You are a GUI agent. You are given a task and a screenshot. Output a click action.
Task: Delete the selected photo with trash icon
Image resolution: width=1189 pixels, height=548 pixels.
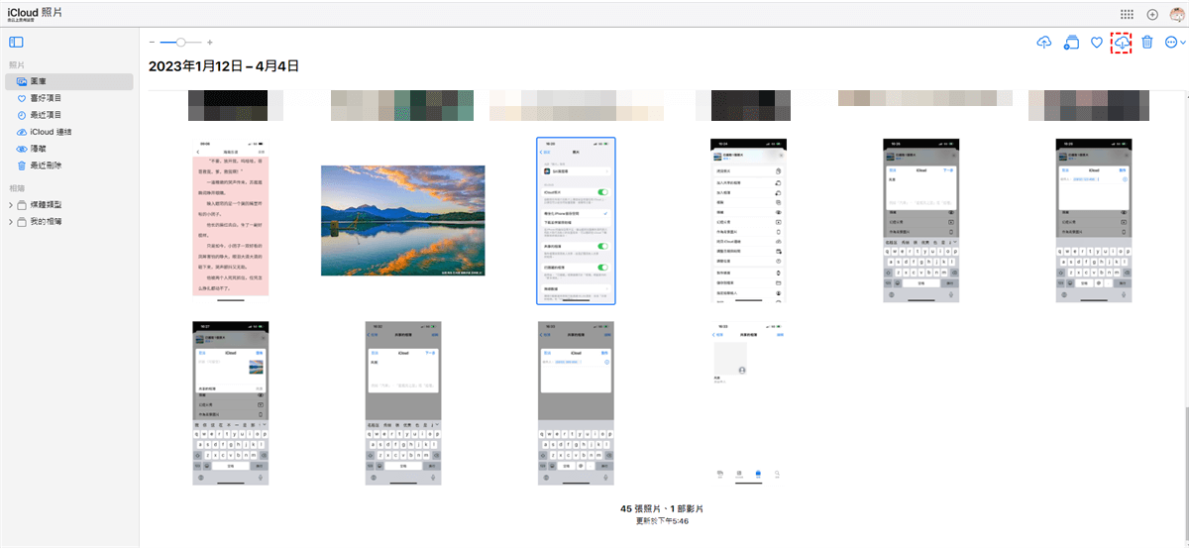click(1147, 43)
